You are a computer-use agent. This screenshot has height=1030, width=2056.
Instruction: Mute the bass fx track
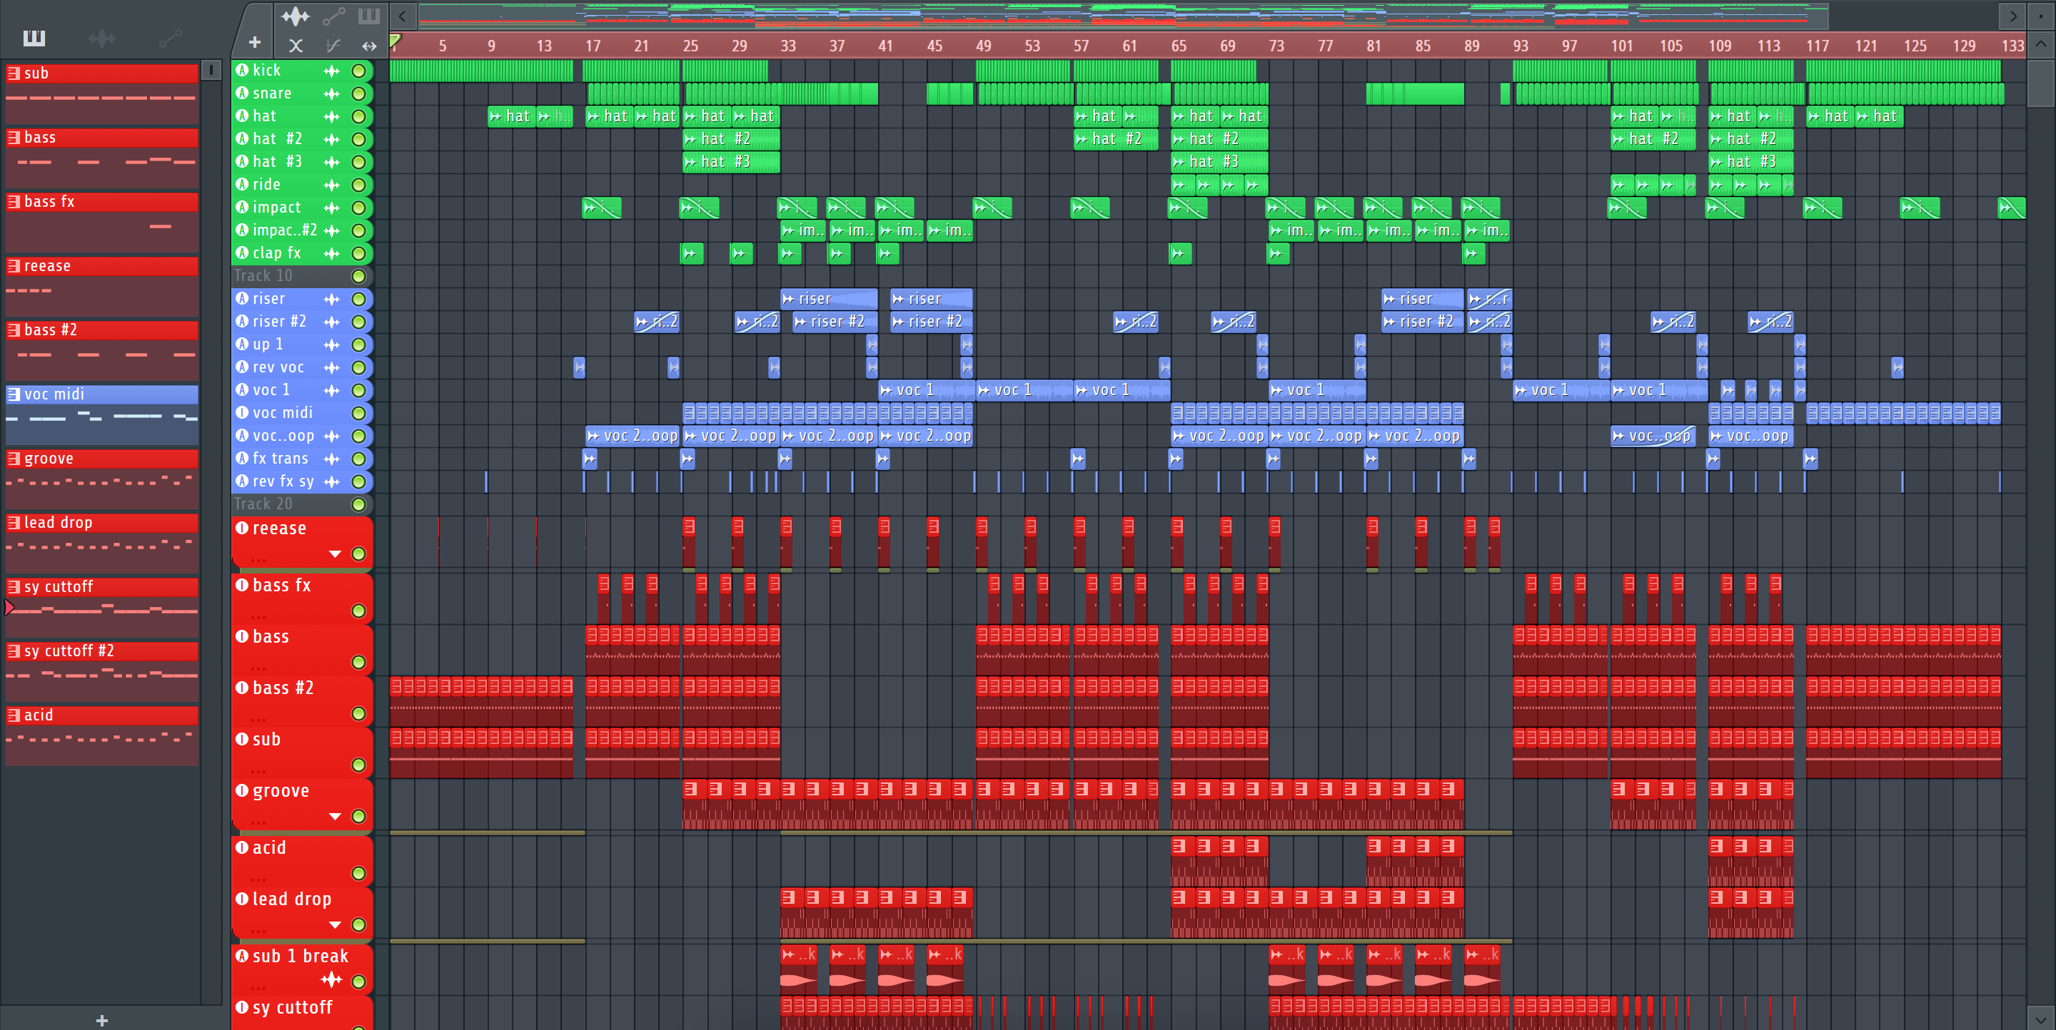tap(359, 611)
